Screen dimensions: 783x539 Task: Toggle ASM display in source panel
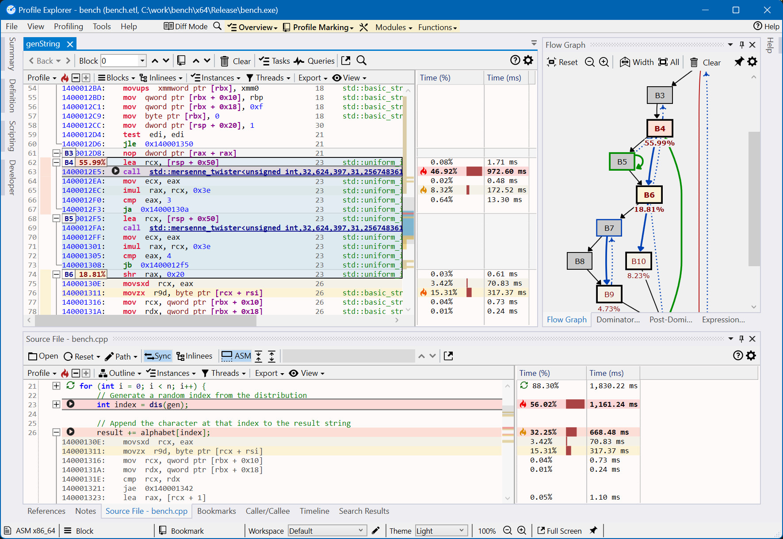tap(236, 356)
